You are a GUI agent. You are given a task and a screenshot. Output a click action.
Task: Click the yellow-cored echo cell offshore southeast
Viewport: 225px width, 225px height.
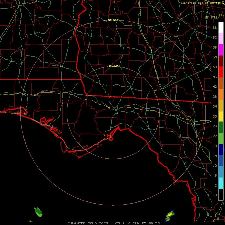(x=169, y=215)
